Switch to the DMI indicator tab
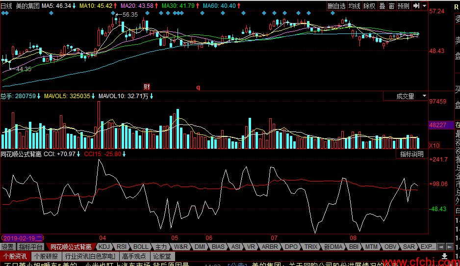The height and width of the screenshot is (266, 460). click(200, 247)
